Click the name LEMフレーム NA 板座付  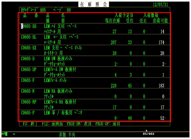(60, 102)
